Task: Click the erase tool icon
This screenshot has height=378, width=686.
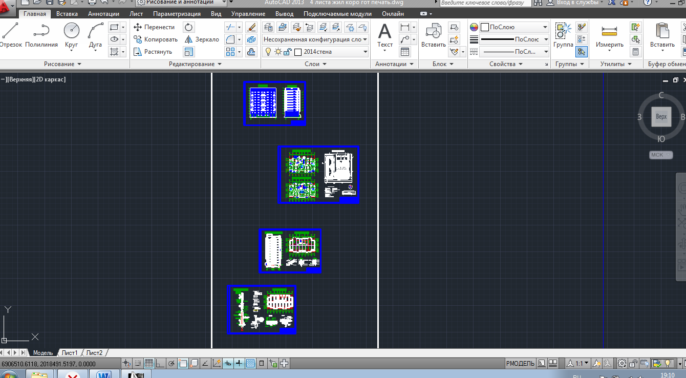Action: (251, 27)
